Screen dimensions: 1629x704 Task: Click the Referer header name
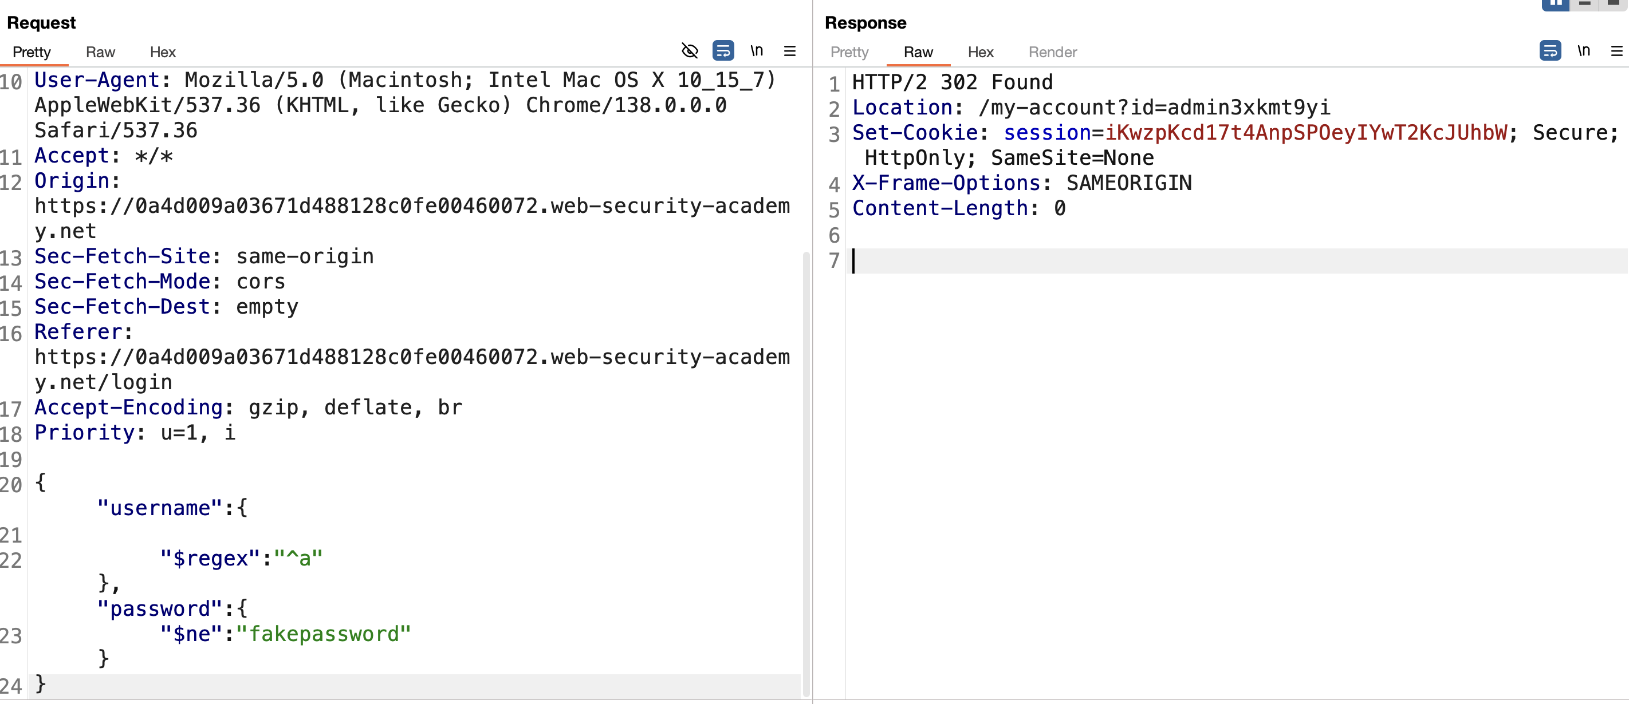(x=78, y=332)
